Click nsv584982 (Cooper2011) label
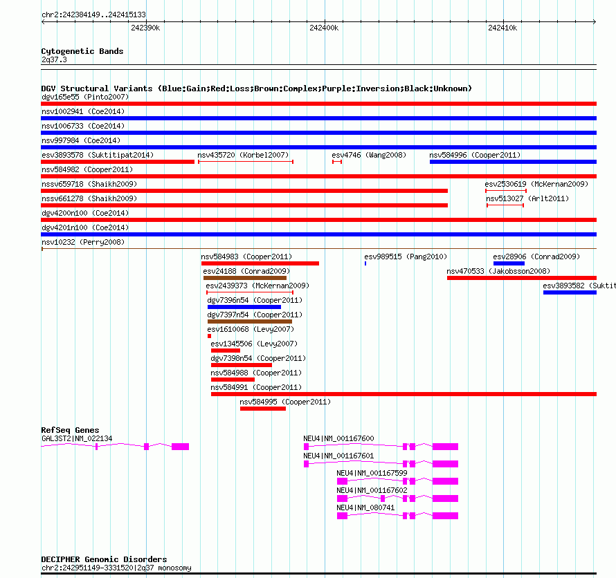The height and width of the screenshot is (578, 616). 87,169
